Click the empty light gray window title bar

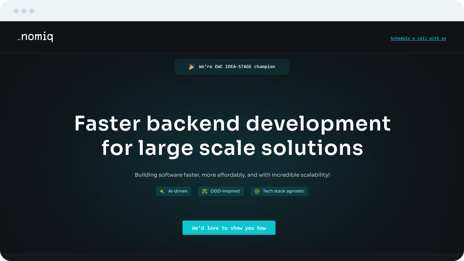(236, 11)
